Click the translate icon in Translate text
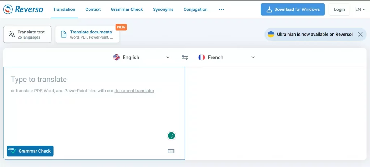This screenshot has height=167, width=370. tap(12, 34)
